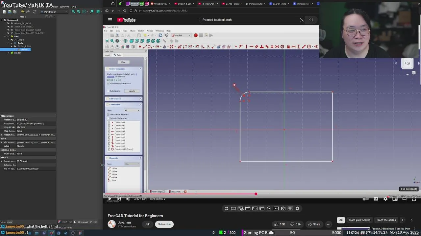
Task: Toggle the Constraint1 checkbox in constraints list
Action: tap(109, 123)
